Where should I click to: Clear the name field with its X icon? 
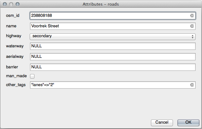[x=192, y=26]
